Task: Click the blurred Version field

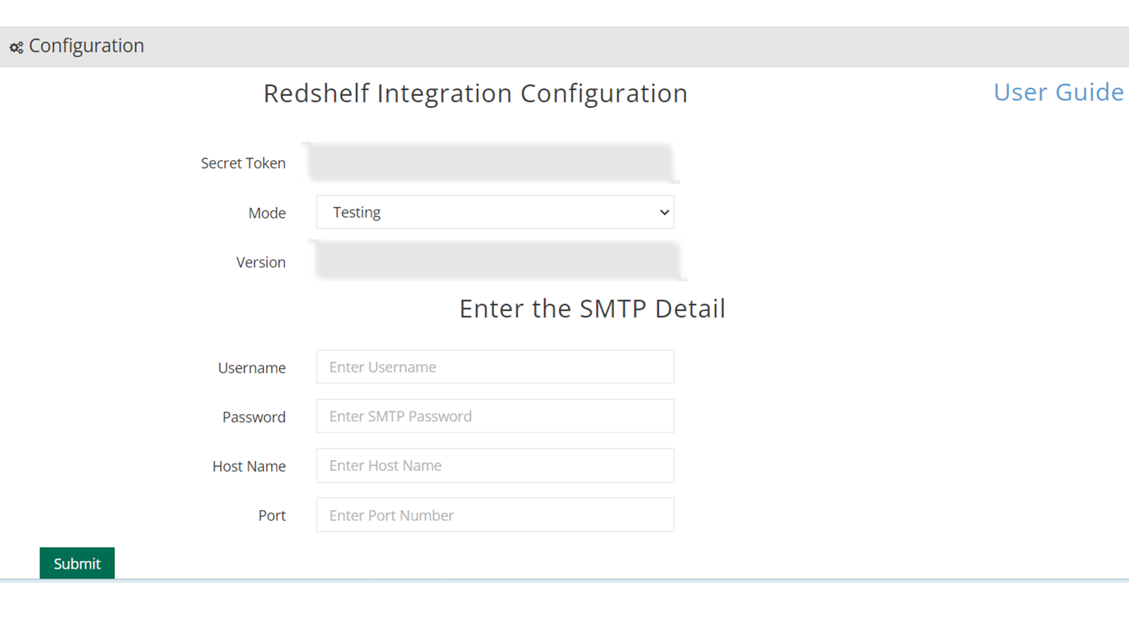Action: point(498,261)
